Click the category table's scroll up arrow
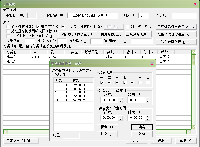The image size is (200, 147). pyautogui.click(x=193, y=52)
